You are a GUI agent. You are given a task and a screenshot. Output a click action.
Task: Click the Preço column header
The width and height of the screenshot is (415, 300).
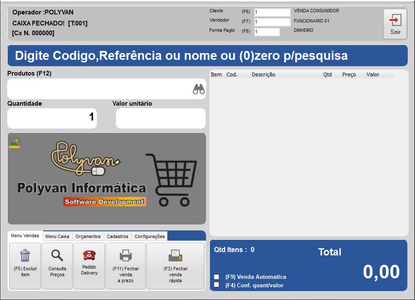[353, 75]
